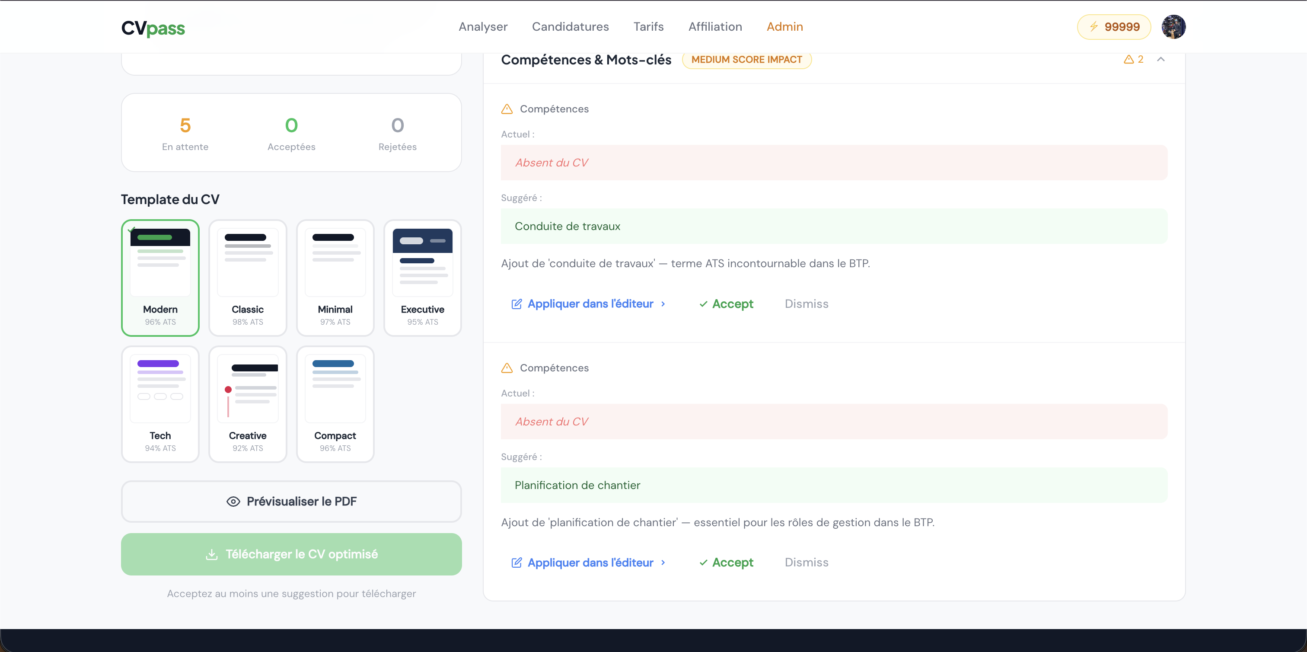
Task: Select the Tech CV template
Action: pos(160,404)
